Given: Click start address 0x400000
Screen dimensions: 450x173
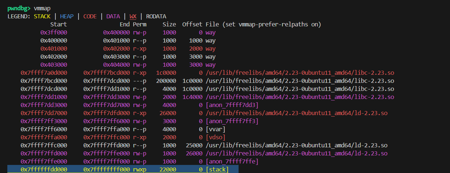Looking at the screenshot, I should [54, 40].
